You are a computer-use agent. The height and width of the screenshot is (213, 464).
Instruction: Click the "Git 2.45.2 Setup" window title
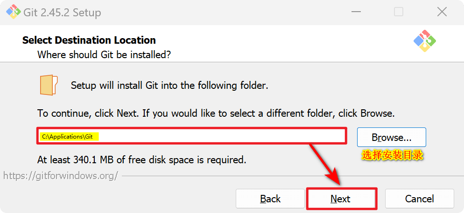click(62, 13)
